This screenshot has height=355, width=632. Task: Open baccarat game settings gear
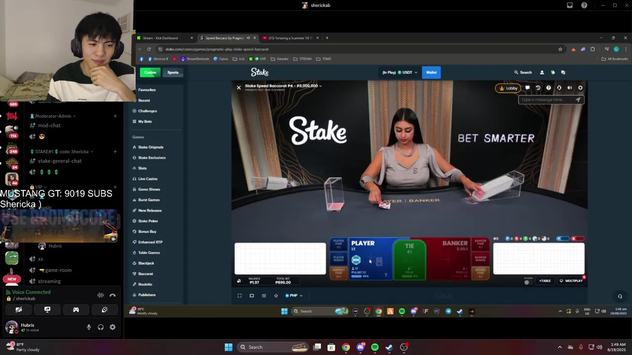(580, 88)
